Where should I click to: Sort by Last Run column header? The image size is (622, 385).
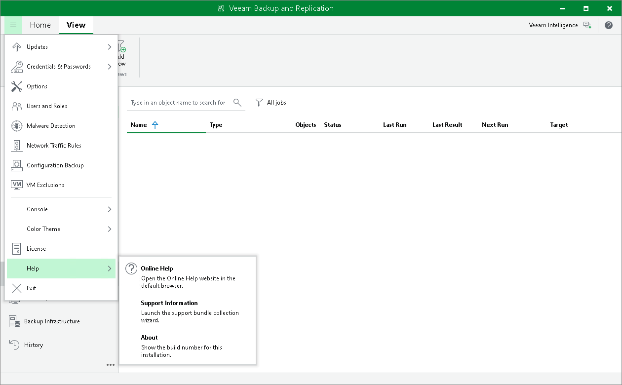395,125
